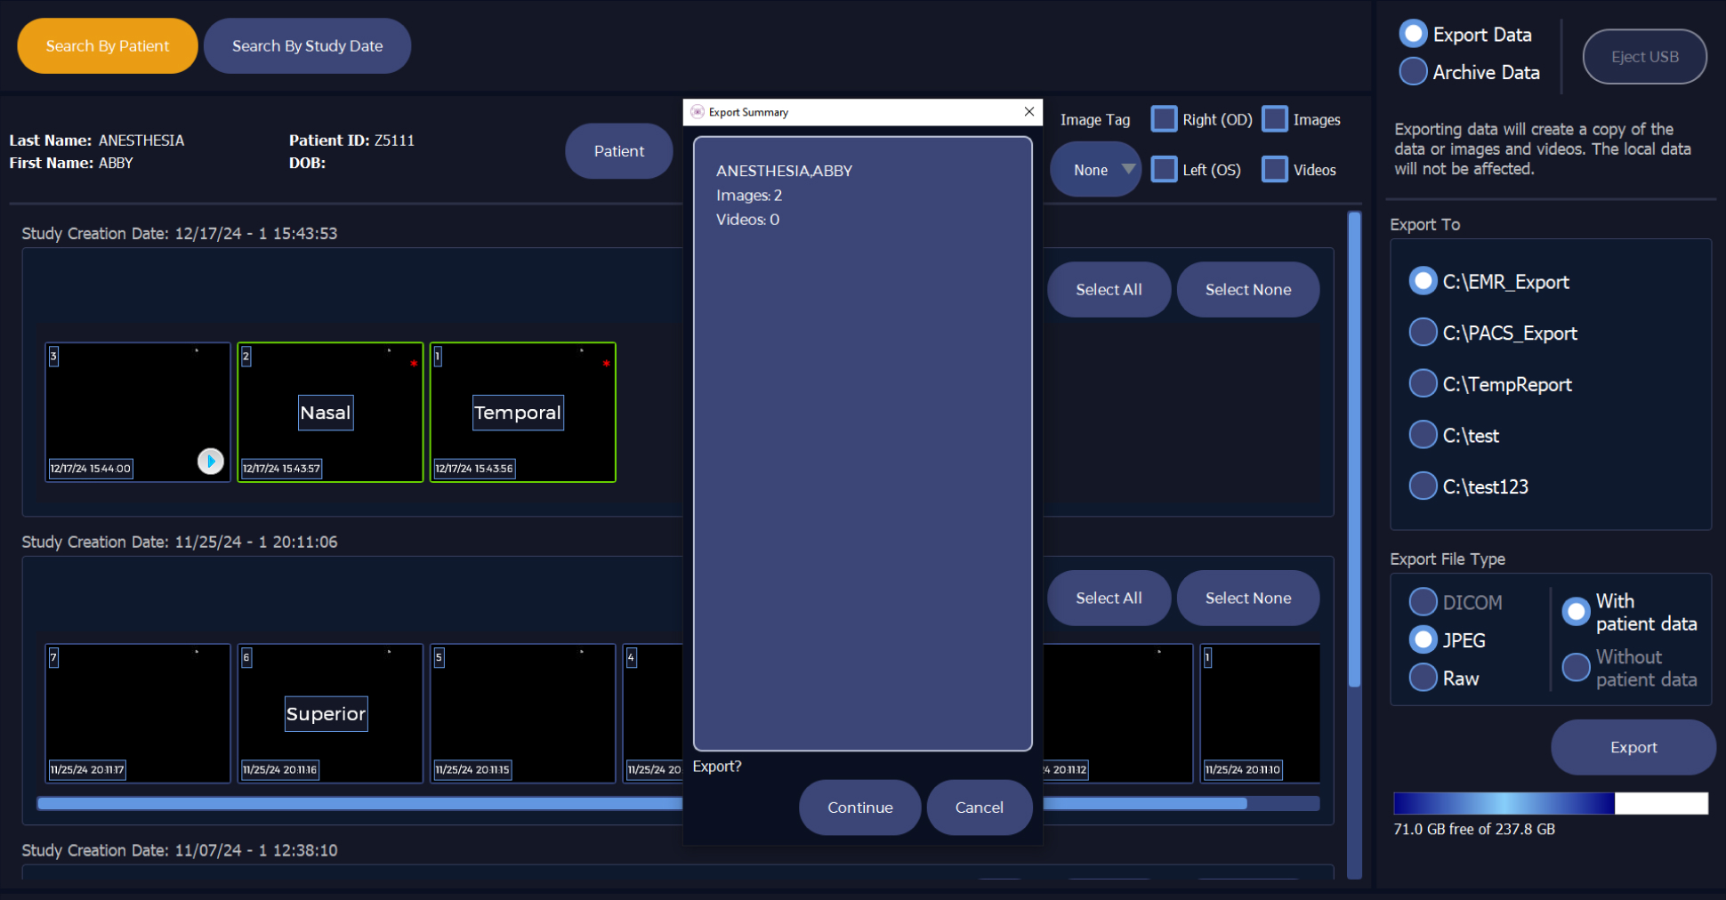Toggle the Images filter checkbox
1726x900 pixels.
1274,119
